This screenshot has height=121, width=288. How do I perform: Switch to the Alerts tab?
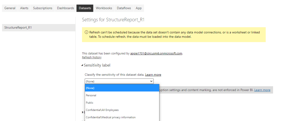click(24, 8)
